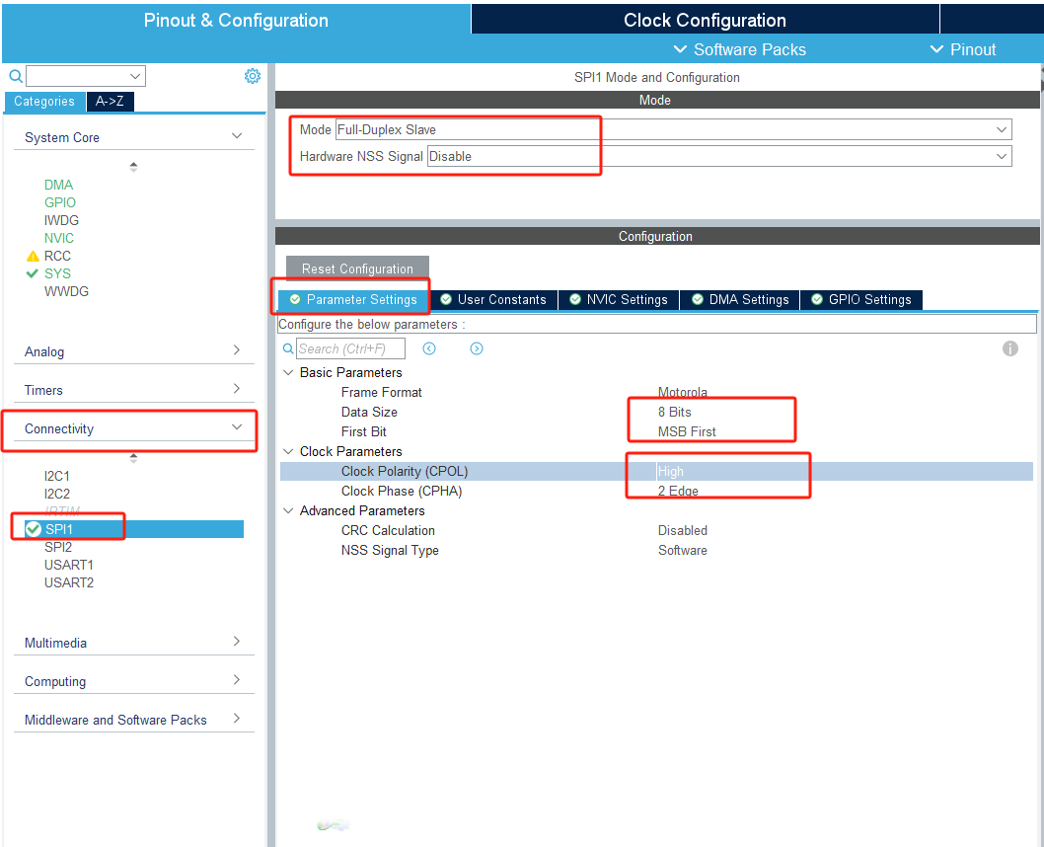
Task: Click the parameter Search field
Action: (x=350, y=348)
